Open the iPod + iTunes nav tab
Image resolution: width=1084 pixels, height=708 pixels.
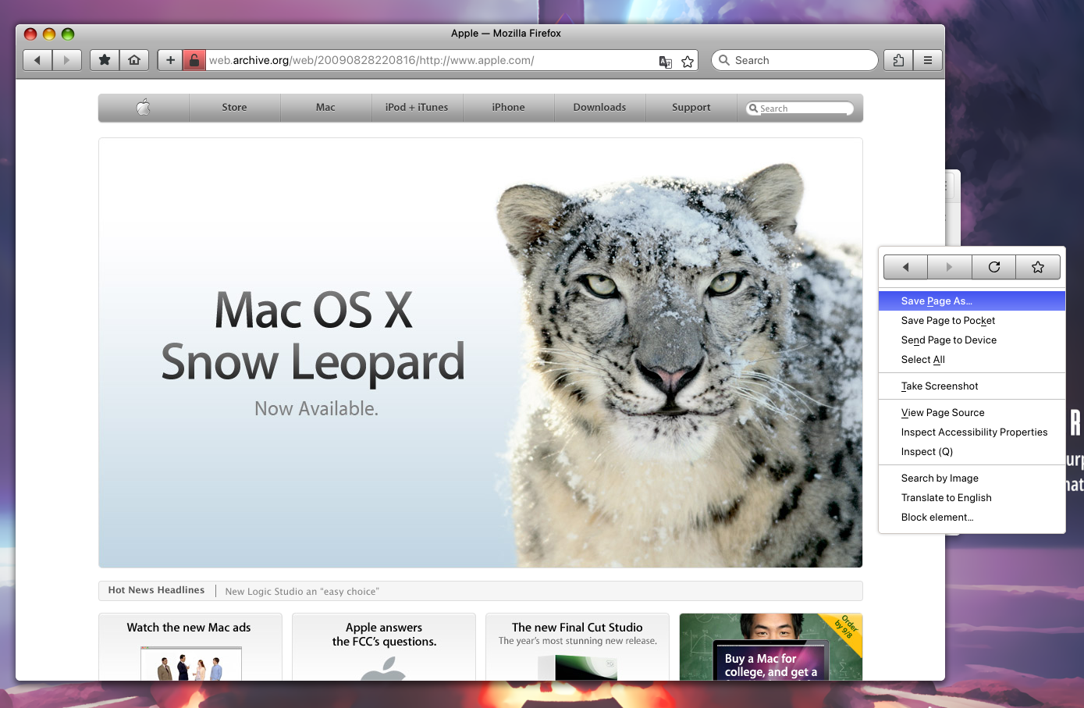click(417, 108)
